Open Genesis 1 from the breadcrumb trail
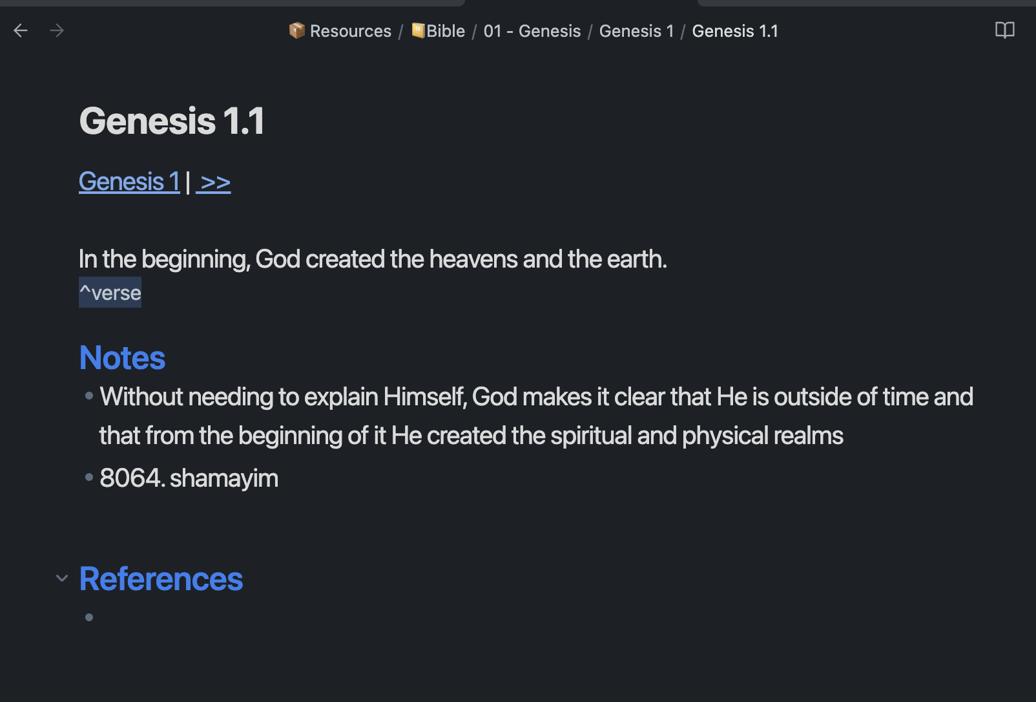This screenshot has width=1036, height=702. point(636,30)
